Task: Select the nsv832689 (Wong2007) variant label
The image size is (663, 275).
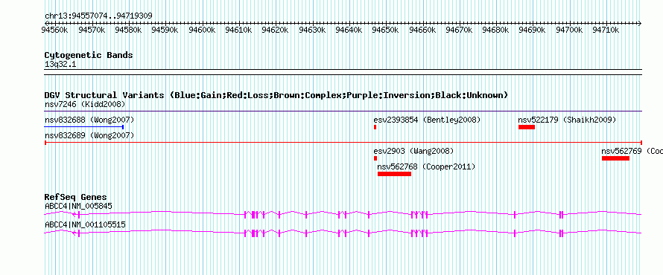Action: [x=89, y=135]
